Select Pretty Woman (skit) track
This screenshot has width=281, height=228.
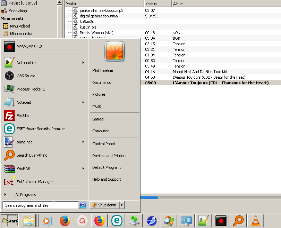(x=96, y=33)
